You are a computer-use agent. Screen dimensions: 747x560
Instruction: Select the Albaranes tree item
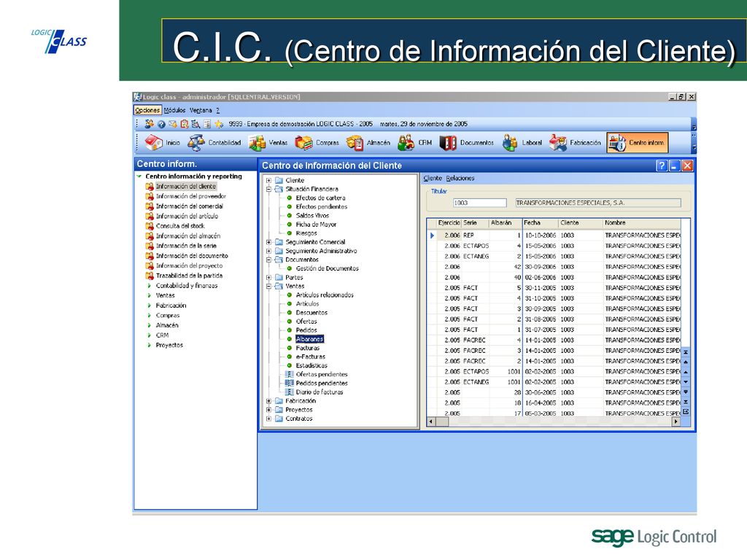309,339
